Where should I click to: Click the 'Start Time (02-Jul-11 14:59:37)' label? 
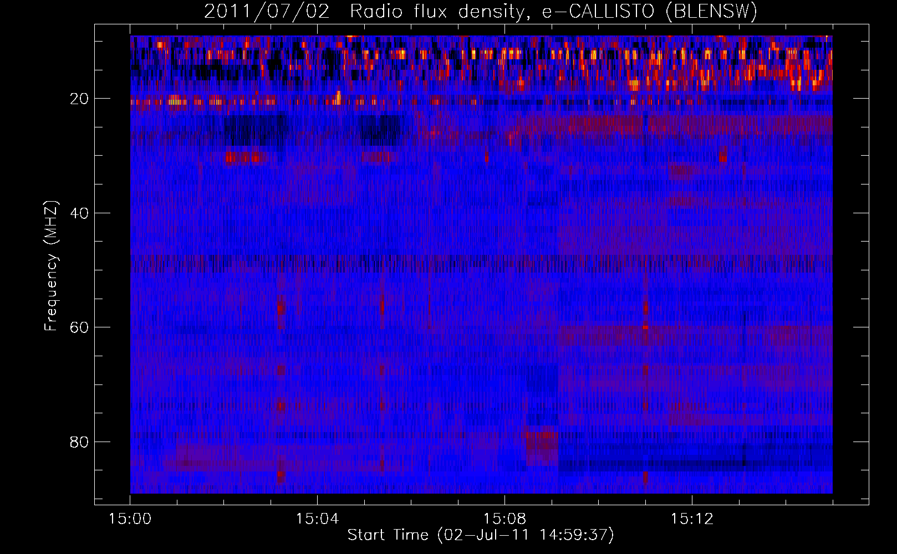pos(481,535)
